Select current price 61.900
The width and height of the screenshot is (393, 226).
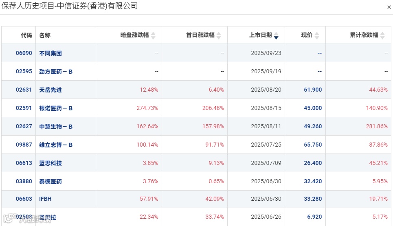(313, 90)
